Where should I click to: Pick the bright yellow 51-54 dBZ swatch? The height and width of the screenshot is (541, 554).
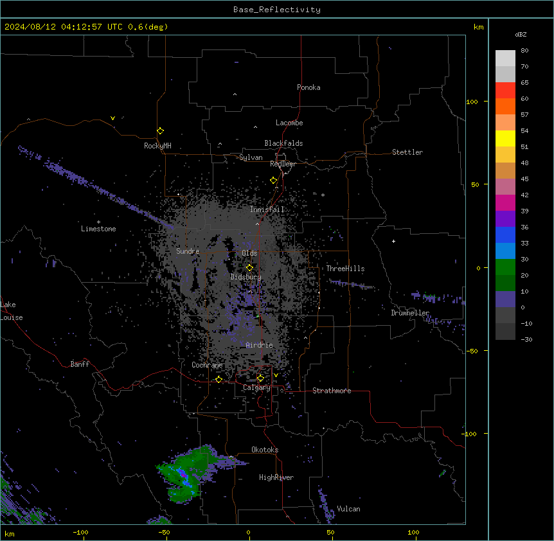tap(505, 138)
